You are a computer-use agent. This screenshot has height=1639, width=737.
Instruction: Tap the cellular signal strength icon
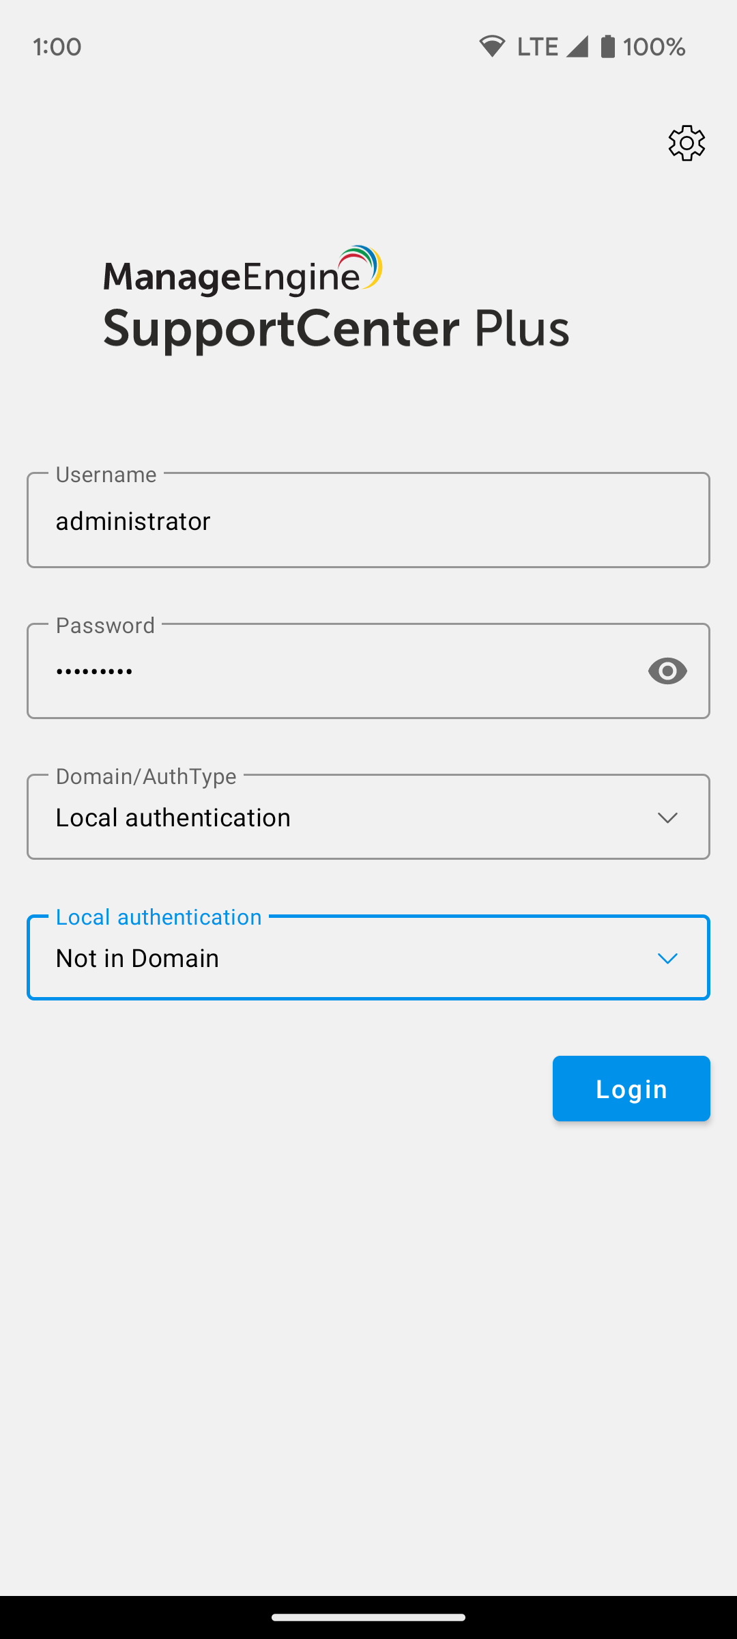(x=577, y=46)
